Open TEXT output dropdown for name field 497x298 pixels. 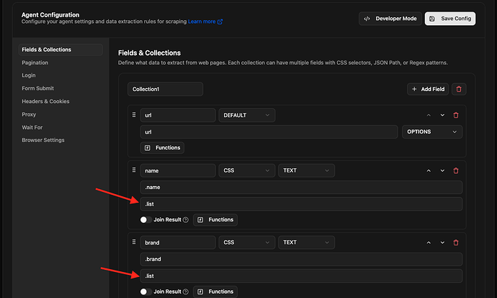click(307, 171)
